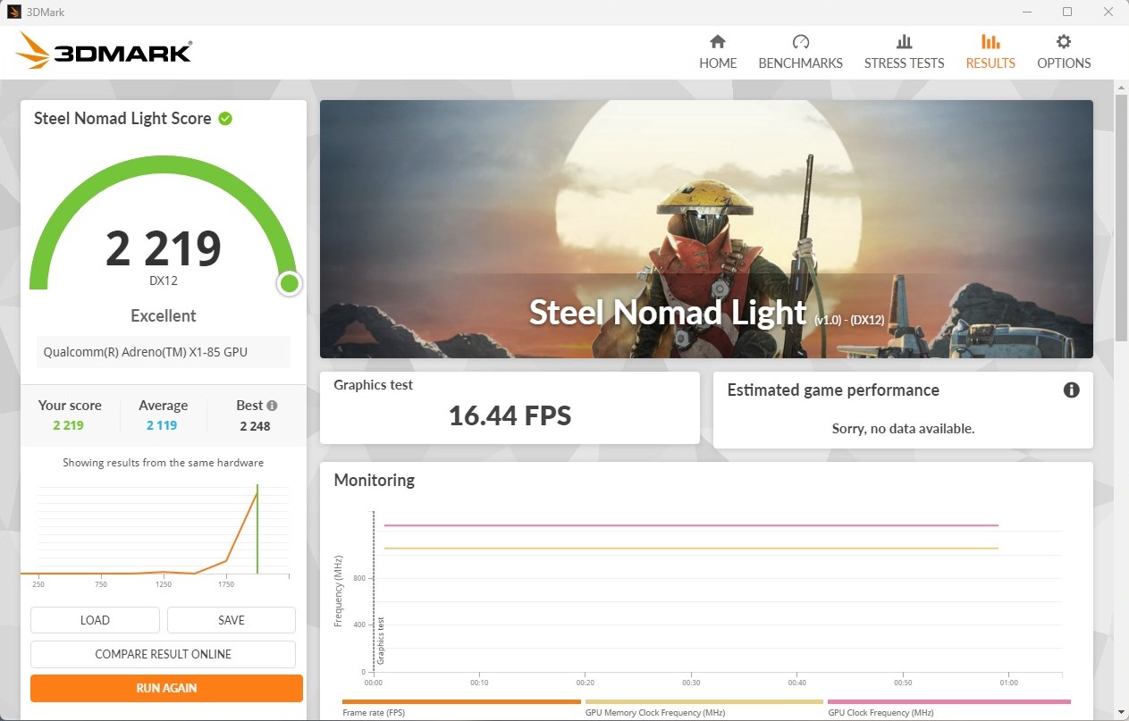
Task: Toggle GPU Memory Clock Frequency legend bar
Action: [704, 702]
